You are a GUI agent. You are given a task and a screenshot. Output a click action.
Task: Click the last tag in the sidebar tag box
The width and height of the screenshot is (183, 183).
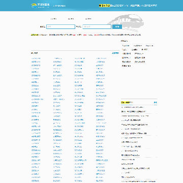click(x=126, y=66)
